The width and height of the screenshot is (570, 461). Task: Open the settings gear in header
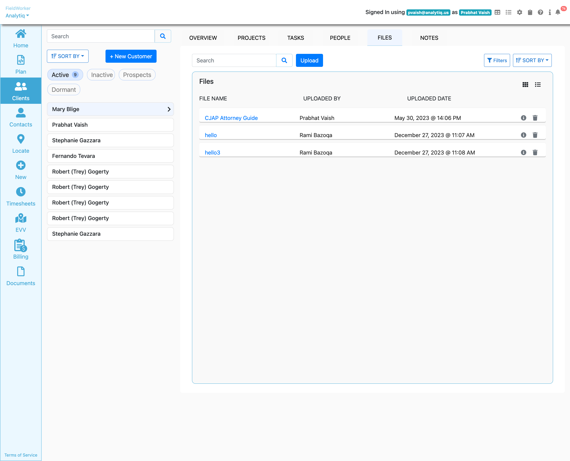(x=519, y=12)
